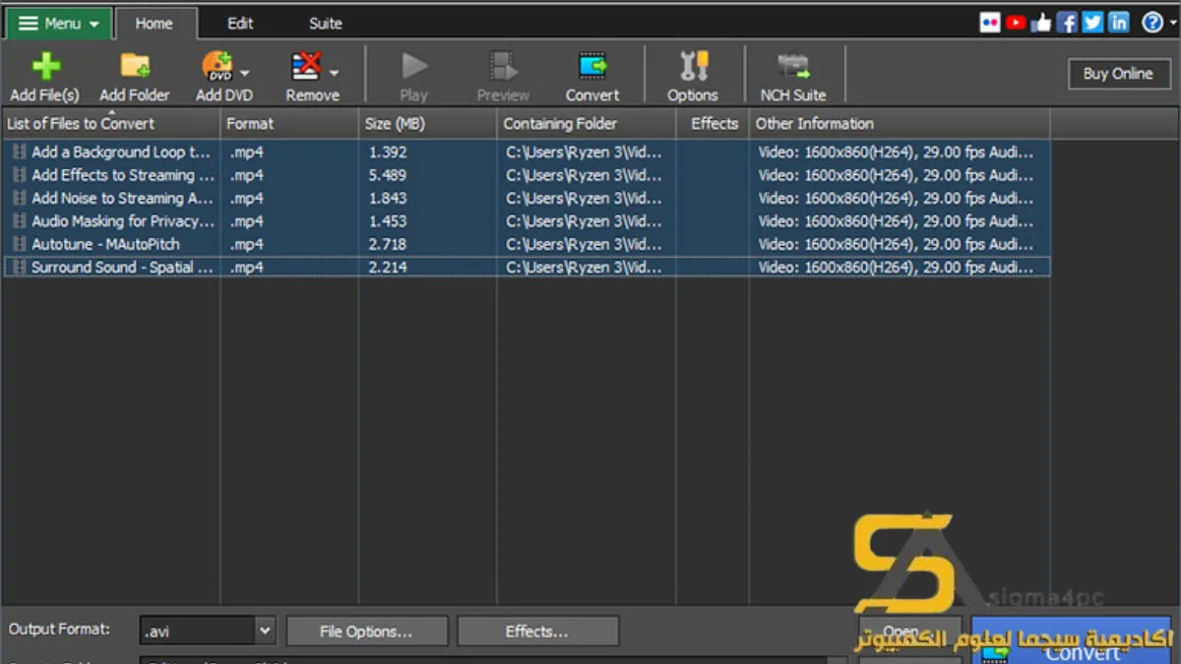This screenshot has width=1181, height=664.
Task: Click the Facebook icon
Action: [x=1067, y=23]
